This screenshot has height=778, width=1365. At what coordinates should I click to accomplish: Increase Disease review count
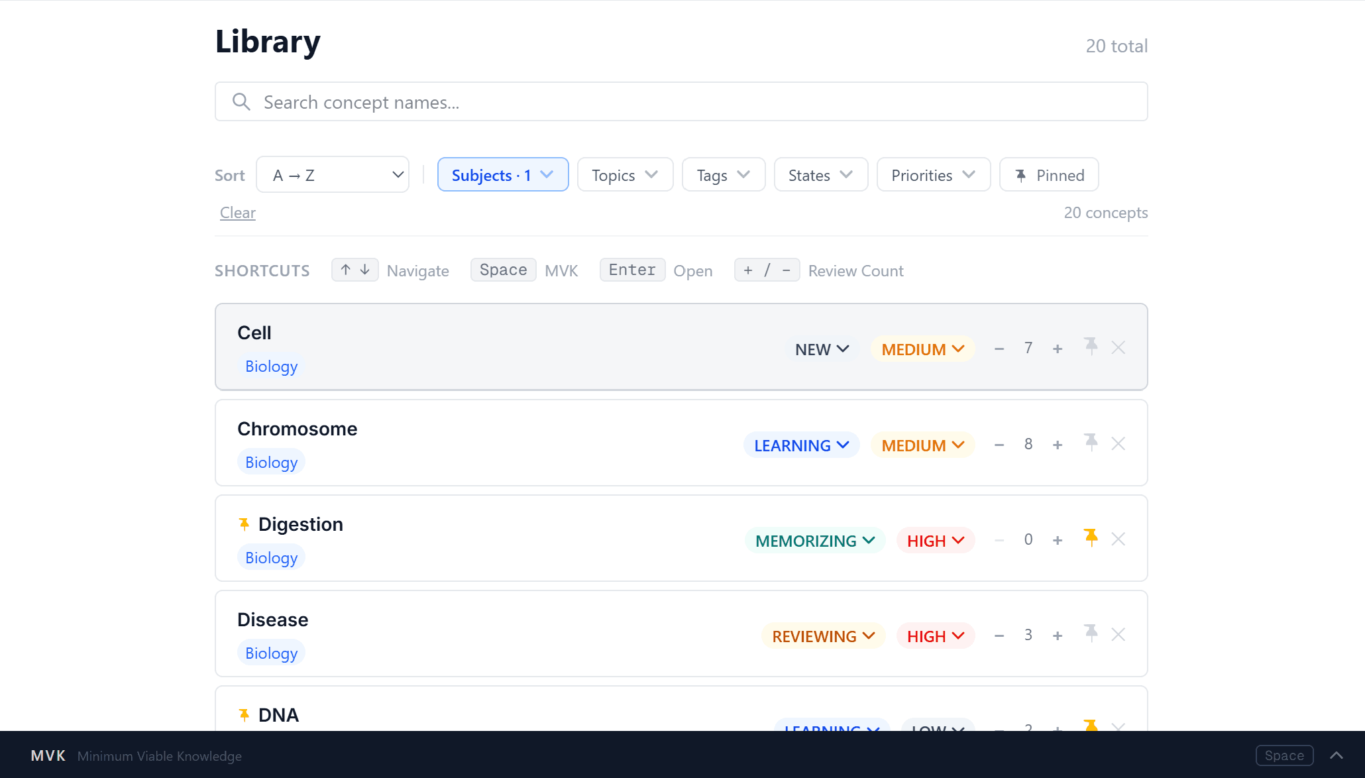(x=1058, y=636)
